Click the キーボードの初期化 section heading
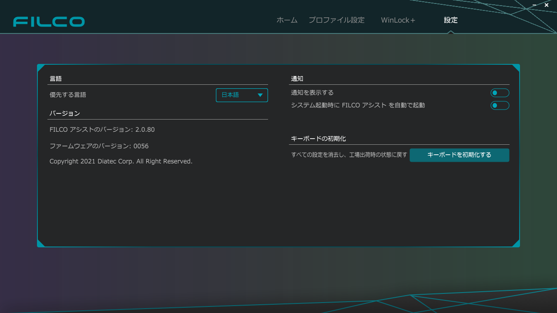 (319, 139)
